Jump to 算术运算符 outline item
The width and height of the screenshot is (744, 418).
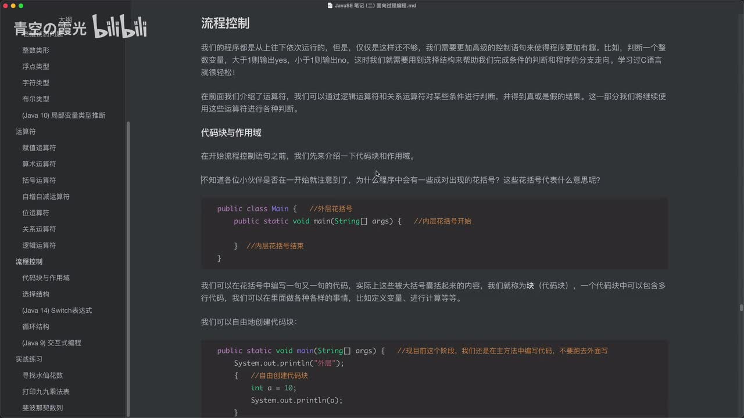39,164
